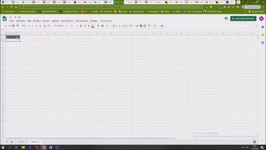Image resolution: width=266 pixels, height=150 pixels.
Task: Open the Google Sheets home icon
Action: (x=5, y=18)
